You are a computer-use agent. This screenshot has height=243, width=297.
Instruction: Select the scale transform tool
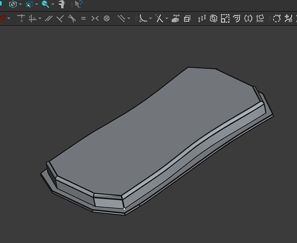coord(225,18)
